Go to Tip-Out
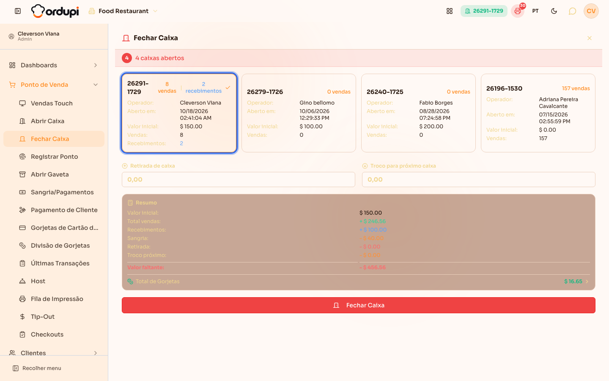The image size is (609, 381). [54, 317]
